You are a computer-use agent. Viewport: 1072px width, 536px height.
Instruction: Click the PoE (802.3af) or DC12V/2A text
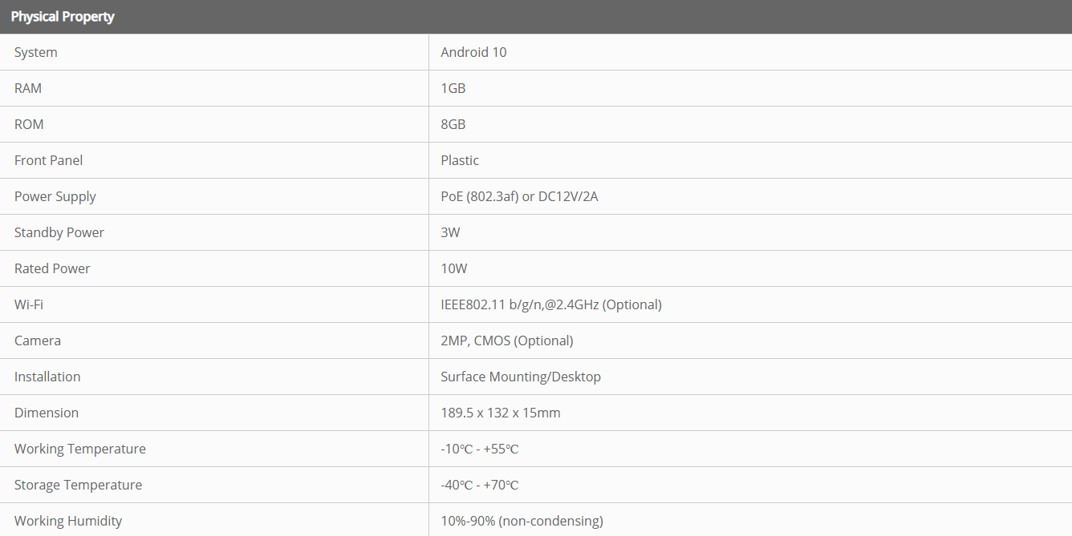519,196
